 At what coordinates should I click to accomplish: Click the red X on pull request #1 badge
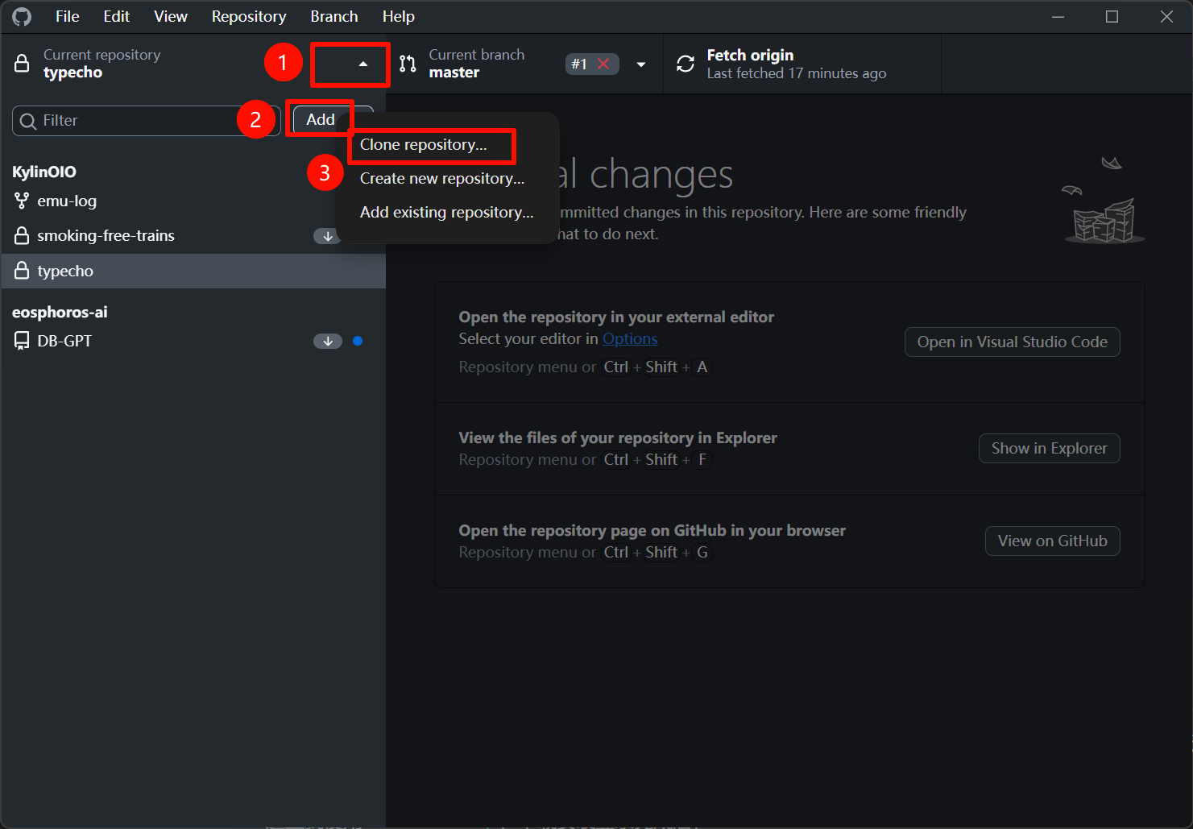click(x=603, y=64)
